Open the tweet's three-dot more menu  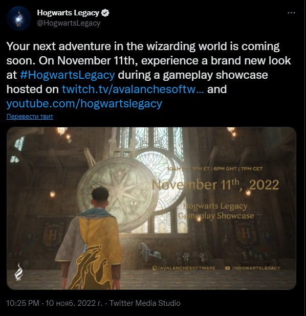pyautogui.click(x=291, y=13)
